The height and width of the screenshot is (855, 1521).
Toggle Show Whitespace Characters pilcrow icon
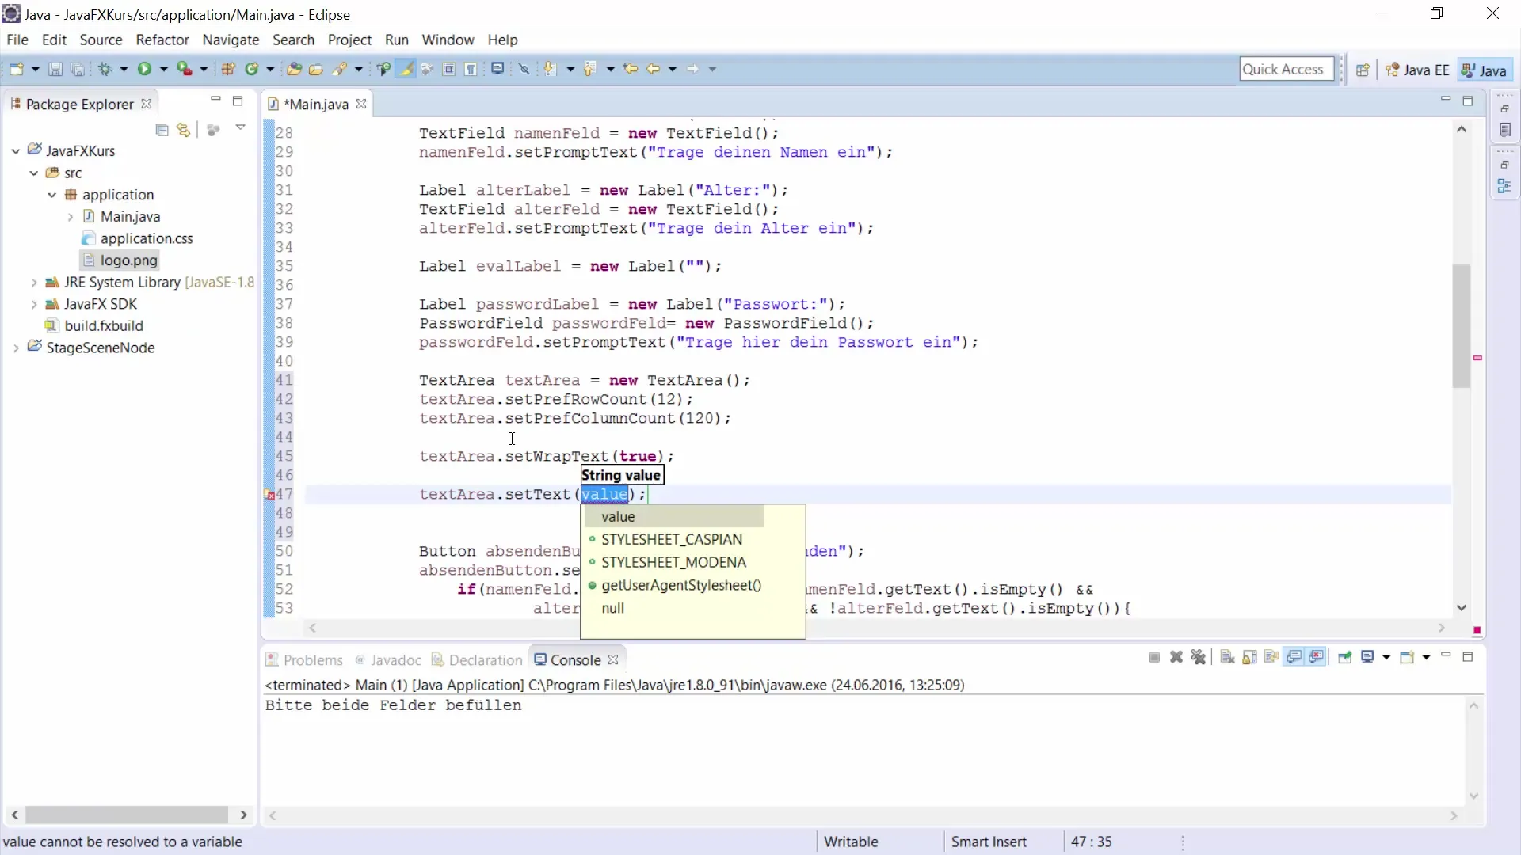pyautogui.click(x=471, y=69)
